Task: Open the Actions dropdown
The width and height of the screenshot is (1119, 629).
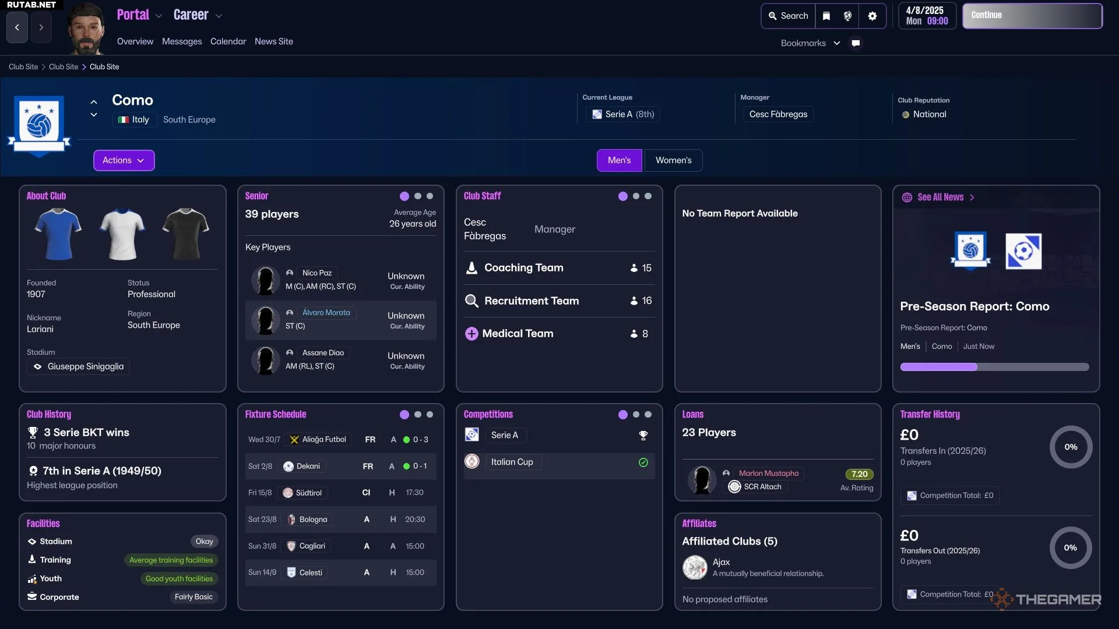Action: click(x=124, y=160)
